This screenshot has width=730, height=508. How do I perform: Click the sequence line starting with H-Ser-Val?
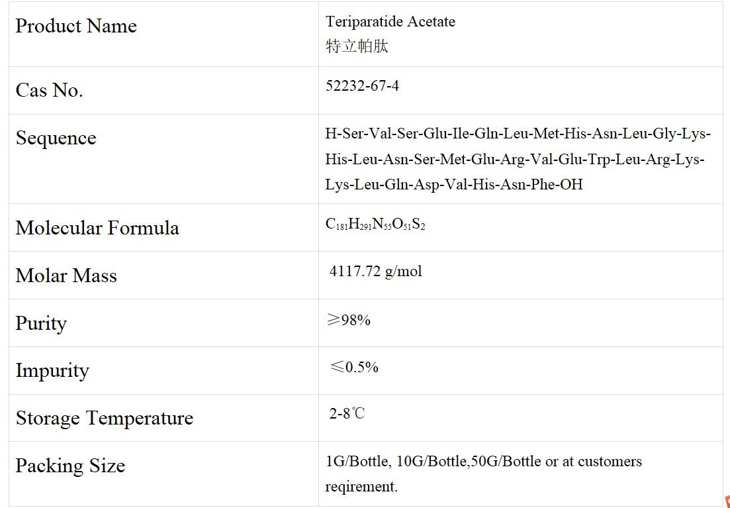tap(518, 134)
